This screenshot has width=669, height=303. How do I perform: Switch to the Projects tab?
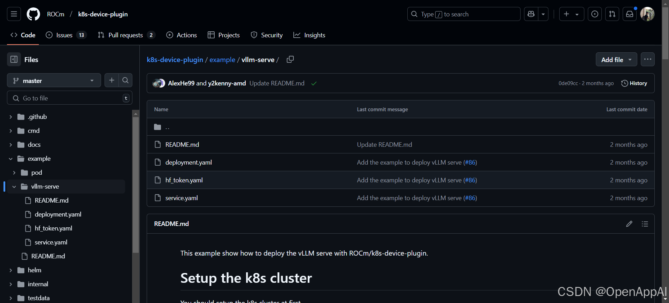click(224, 35)
